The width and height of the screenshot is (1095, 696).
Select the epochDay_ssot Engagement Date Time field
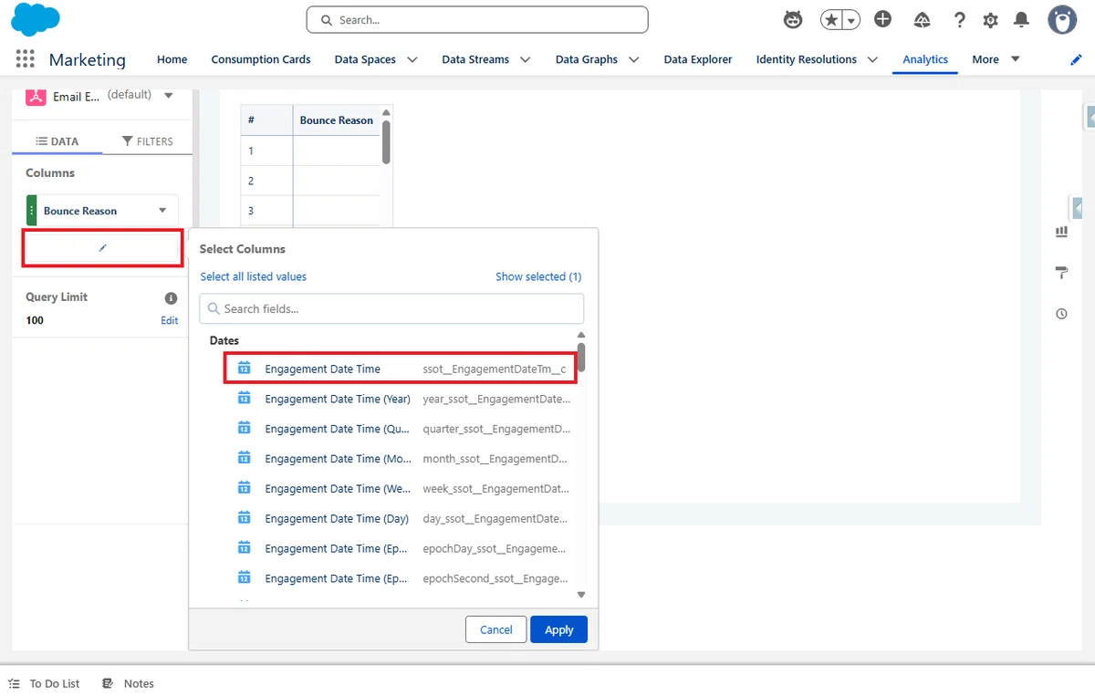[401, 548]
